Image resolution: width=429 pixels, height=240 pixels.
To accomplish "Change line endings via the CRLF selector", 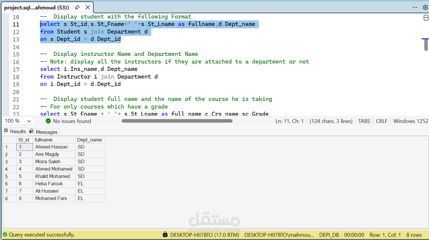I will point(382,121).
